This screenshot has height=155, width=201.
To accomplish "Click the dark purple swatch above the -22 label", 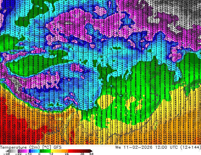I will [x=19, y=151].
